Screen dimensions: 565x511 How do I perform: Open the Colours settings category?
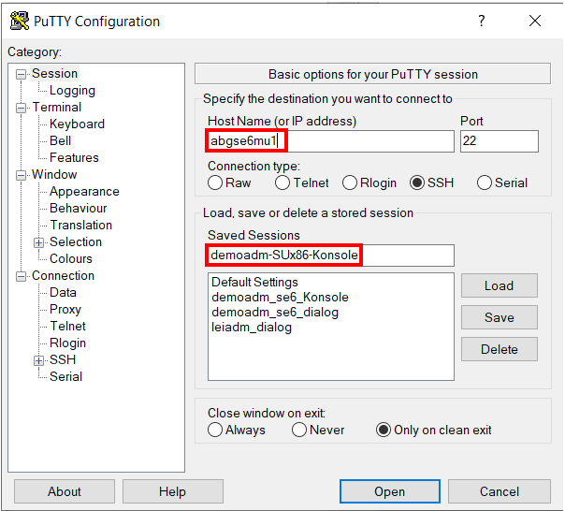(x=71, y=259)
